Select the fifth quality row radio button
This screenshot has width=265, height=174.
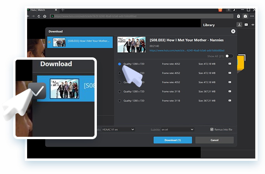coord(119,101)
